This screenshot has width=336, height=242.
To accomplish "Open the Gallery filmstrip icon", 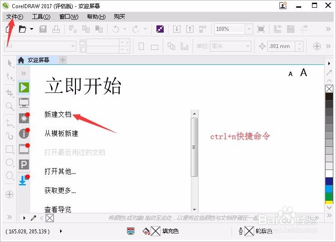I will (24, 149).
